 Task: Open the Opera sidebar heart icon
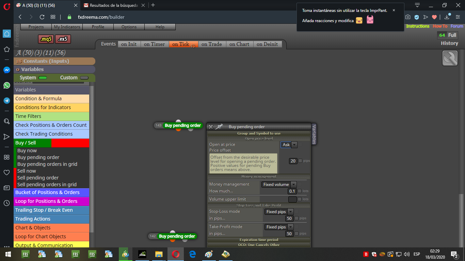click(x=7, y=173)
